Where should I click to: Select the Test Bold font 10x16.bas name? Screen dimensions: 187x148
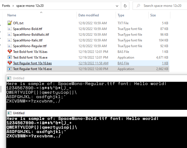point(30,52)
